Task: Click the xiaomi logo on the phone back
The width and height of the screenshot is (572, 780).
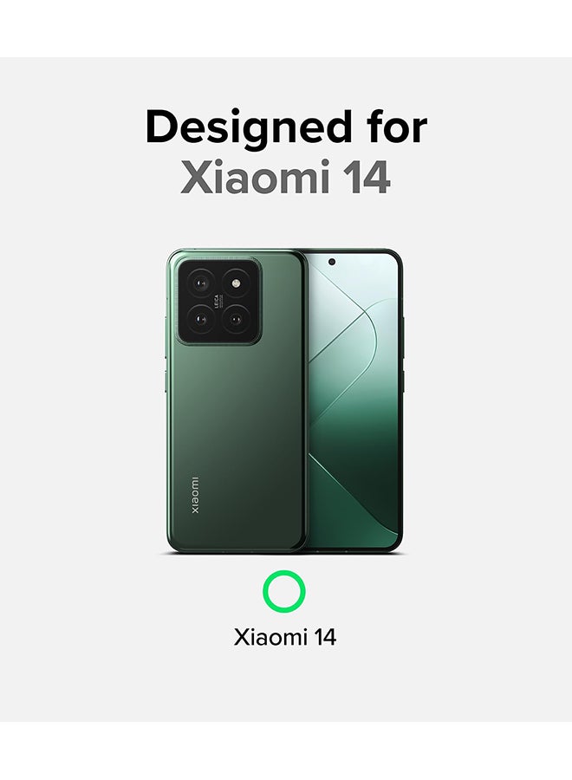Action: pyautogui.click(x=194, y=495)
